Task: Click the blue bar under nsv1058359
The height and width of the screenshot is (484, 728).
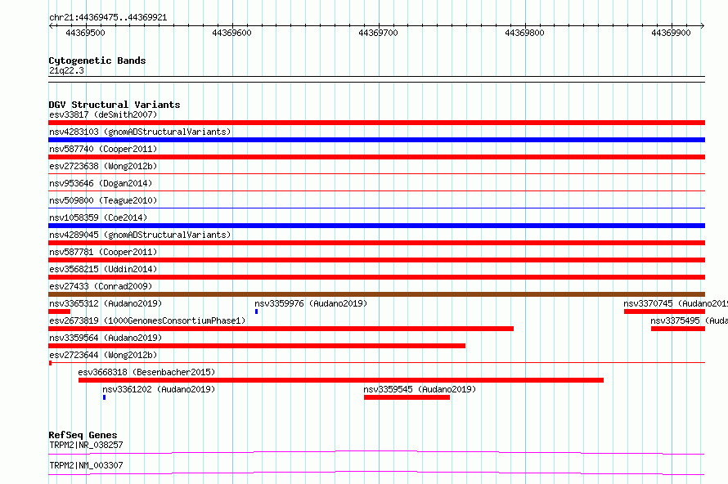Action: (x=376, y=226)
